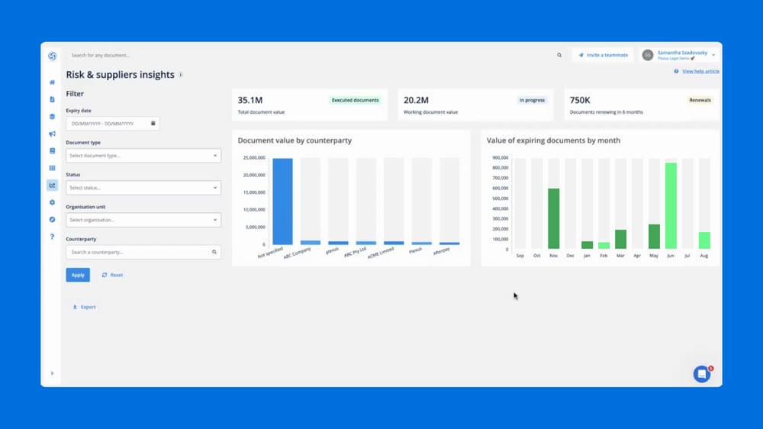763x429 pixels.
Task: Expand the Status dropdown
Action: (143, 188)
